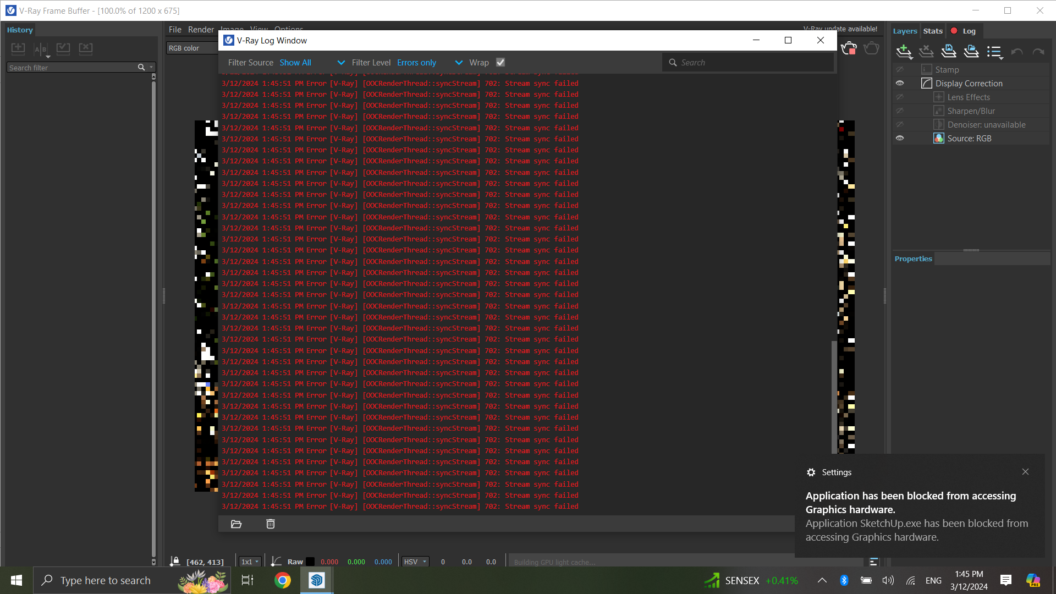The height and width of the screenshot is (594, 1056).
Task: Hide the Display Correction layer
Action: coord(900,84)
